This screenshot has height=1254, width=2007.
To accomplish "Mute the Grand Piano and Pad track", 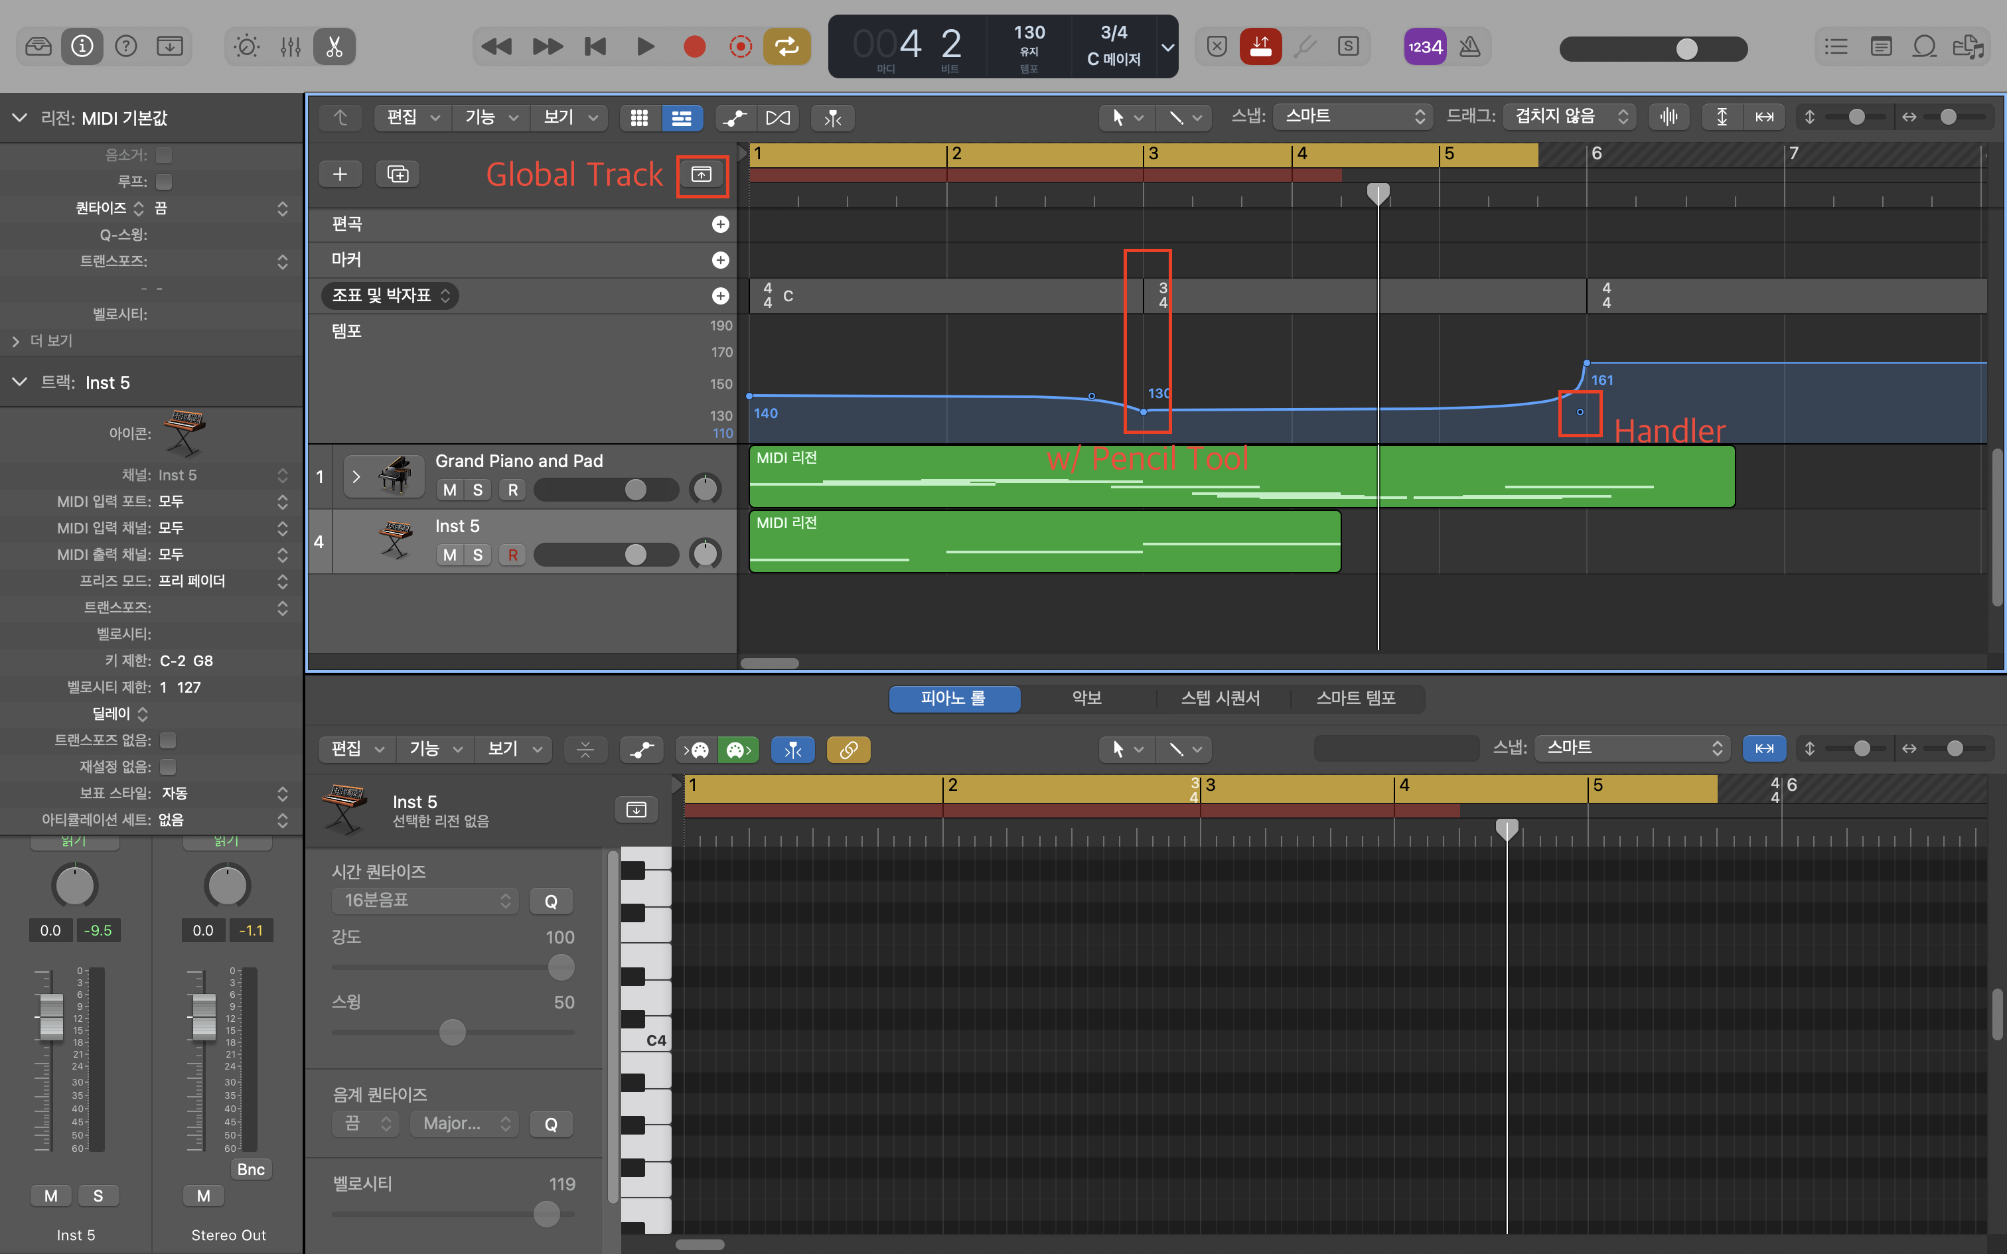I will point(449,490).
